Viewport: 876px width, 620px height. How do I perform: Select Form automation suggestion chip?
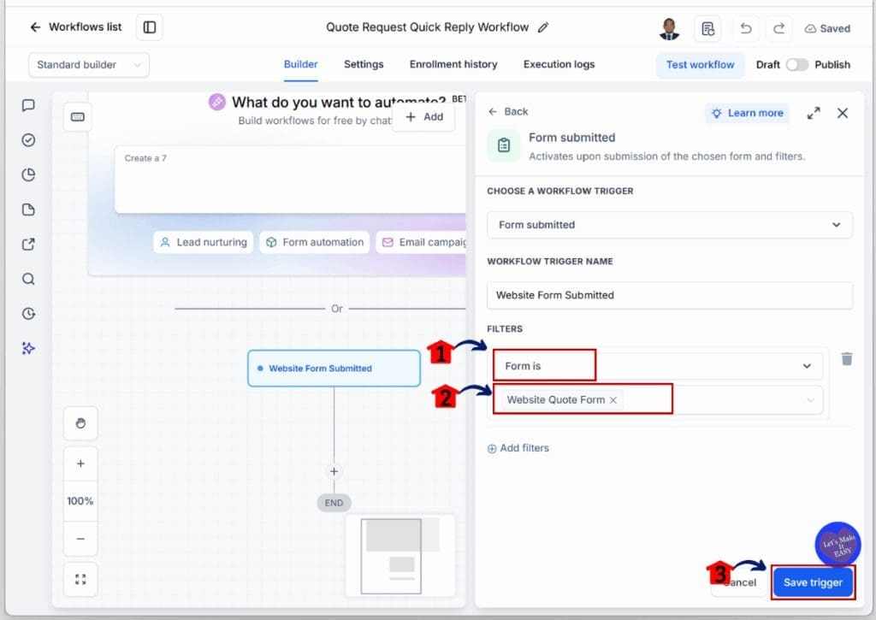coord(315,242)
